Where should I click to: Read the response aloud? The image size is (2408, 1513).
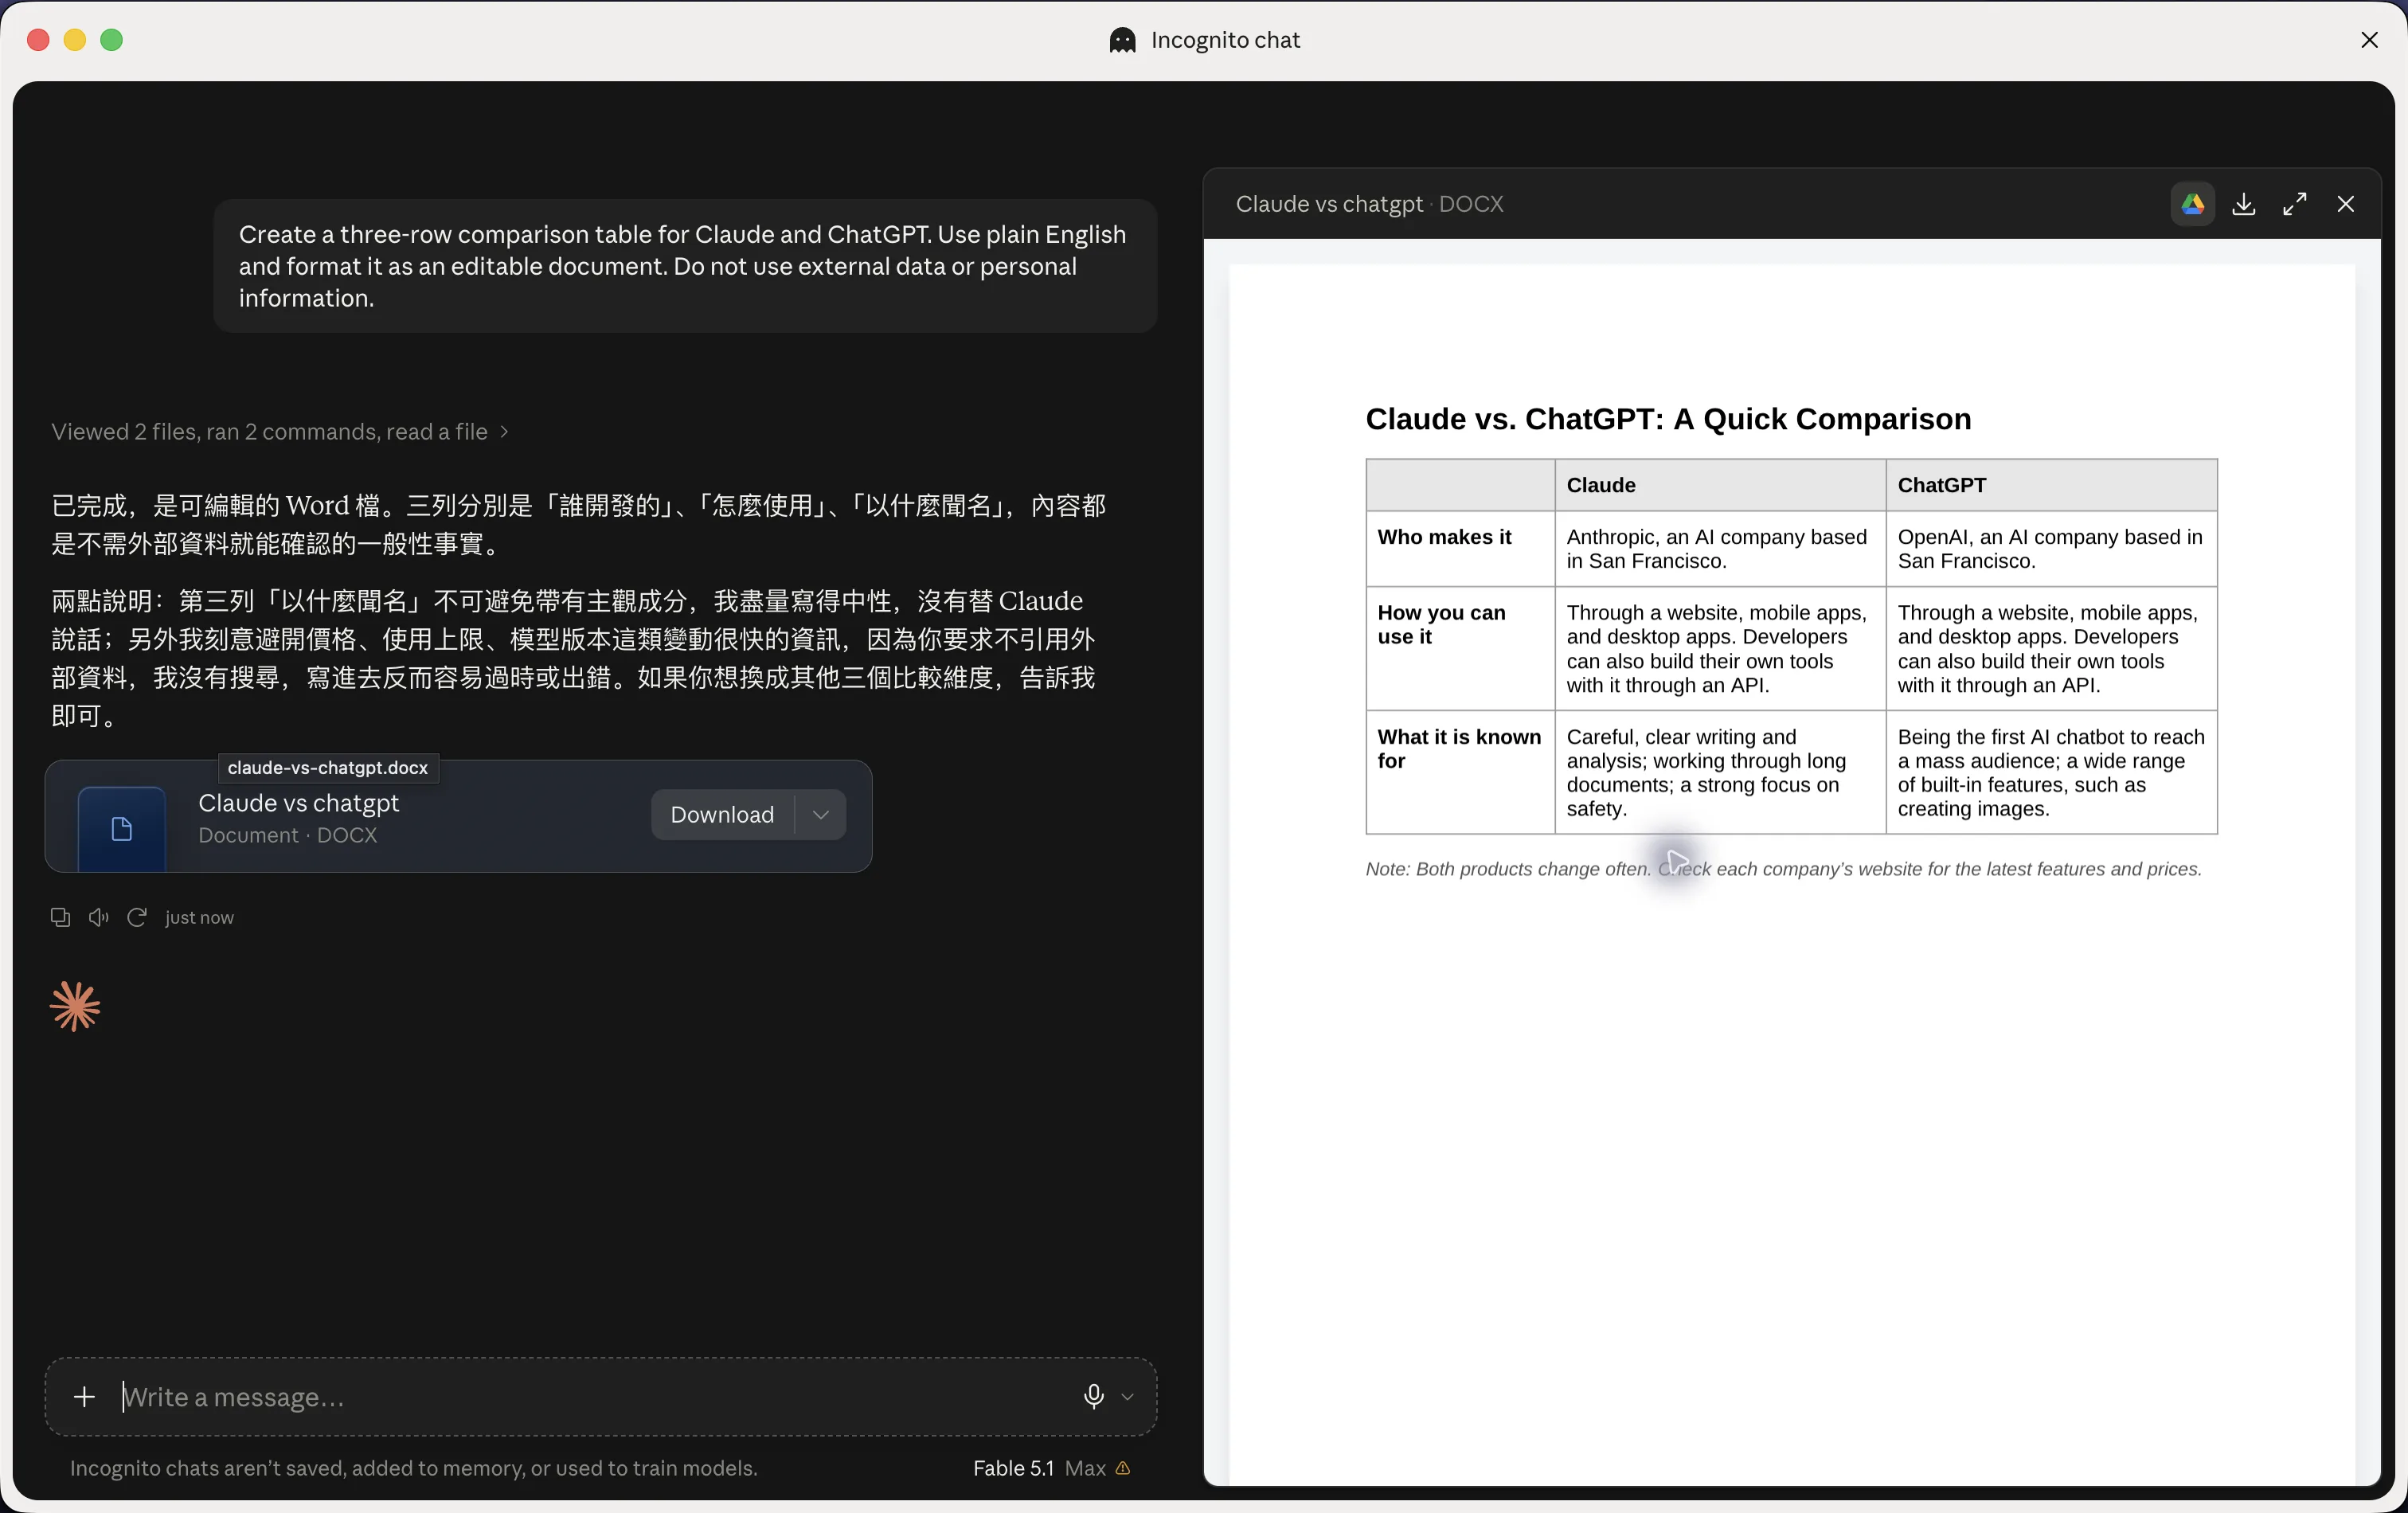[98, 917]
